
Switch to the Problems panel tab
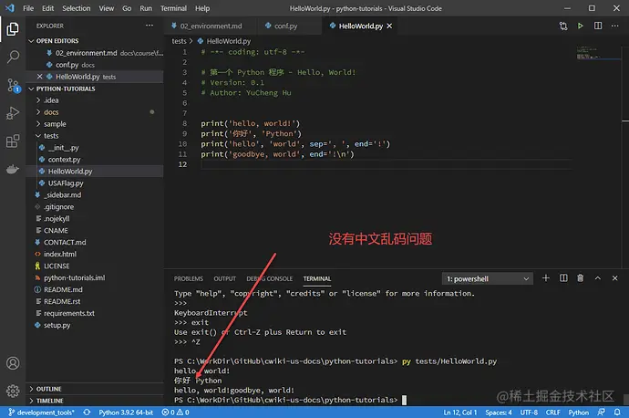(x=189, y=278)
